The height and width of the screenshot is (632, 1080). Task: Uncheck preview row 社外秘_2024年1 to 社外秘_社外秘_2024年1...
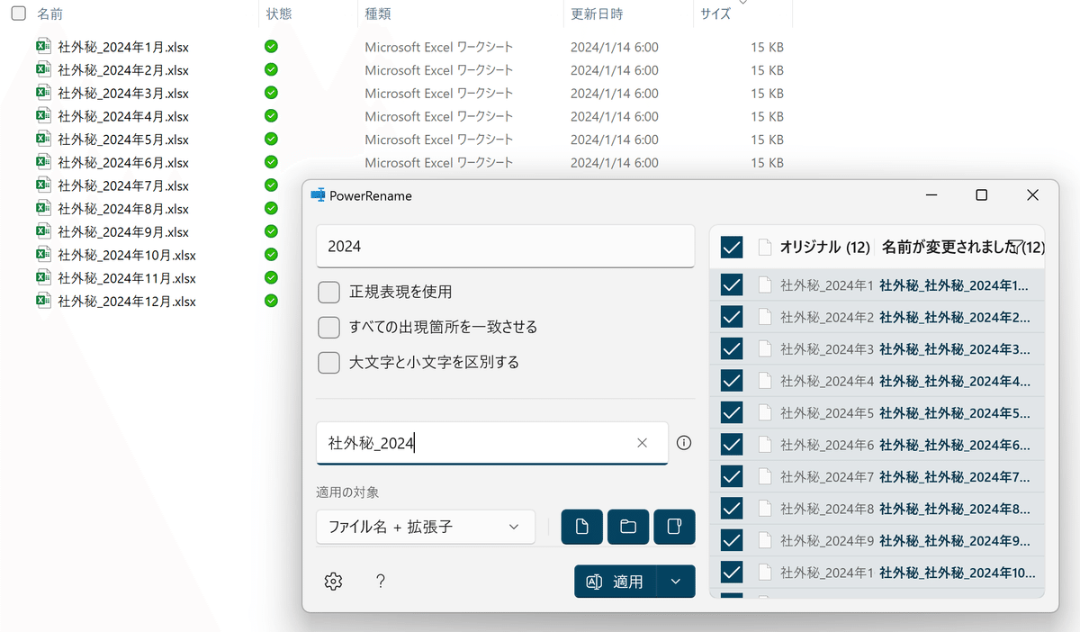point(732,285)
